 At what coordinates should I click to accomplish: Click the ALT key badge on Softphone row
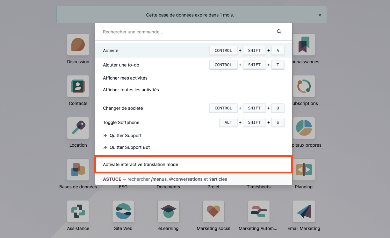[x=228, y=122]
